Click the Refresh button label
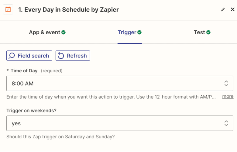The image size is (237, 152). click(x=77, y=56)
